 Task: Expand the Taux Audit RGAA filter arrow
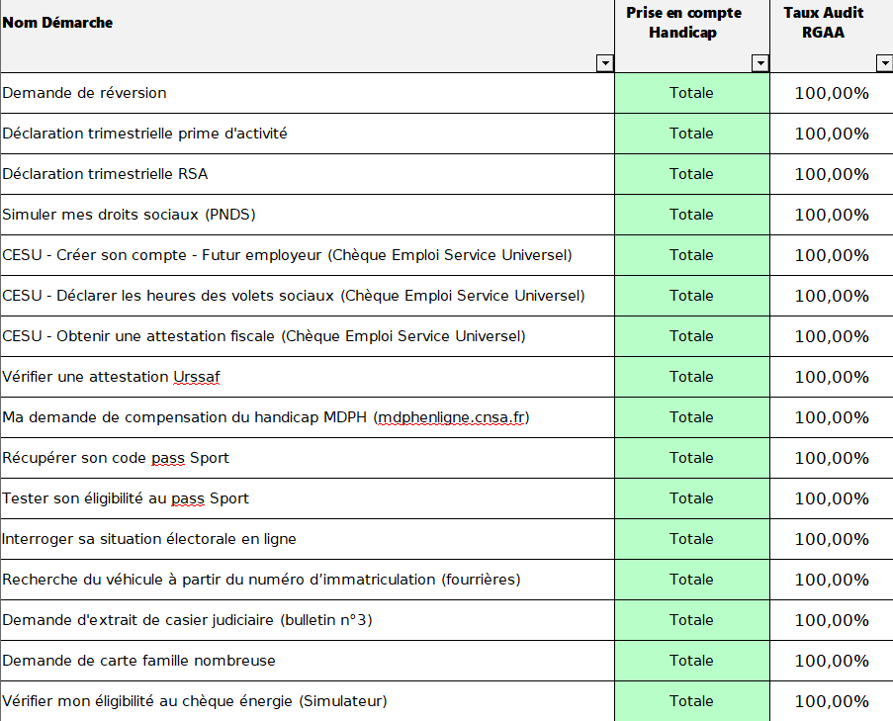(884, 63)
